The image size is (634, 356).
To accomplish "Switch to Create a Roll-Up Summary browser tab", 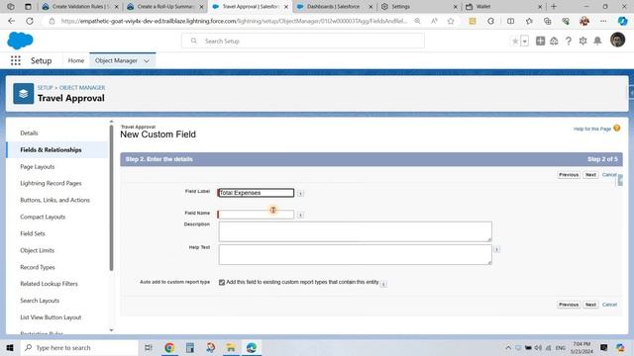I will [x=165, y=7].
